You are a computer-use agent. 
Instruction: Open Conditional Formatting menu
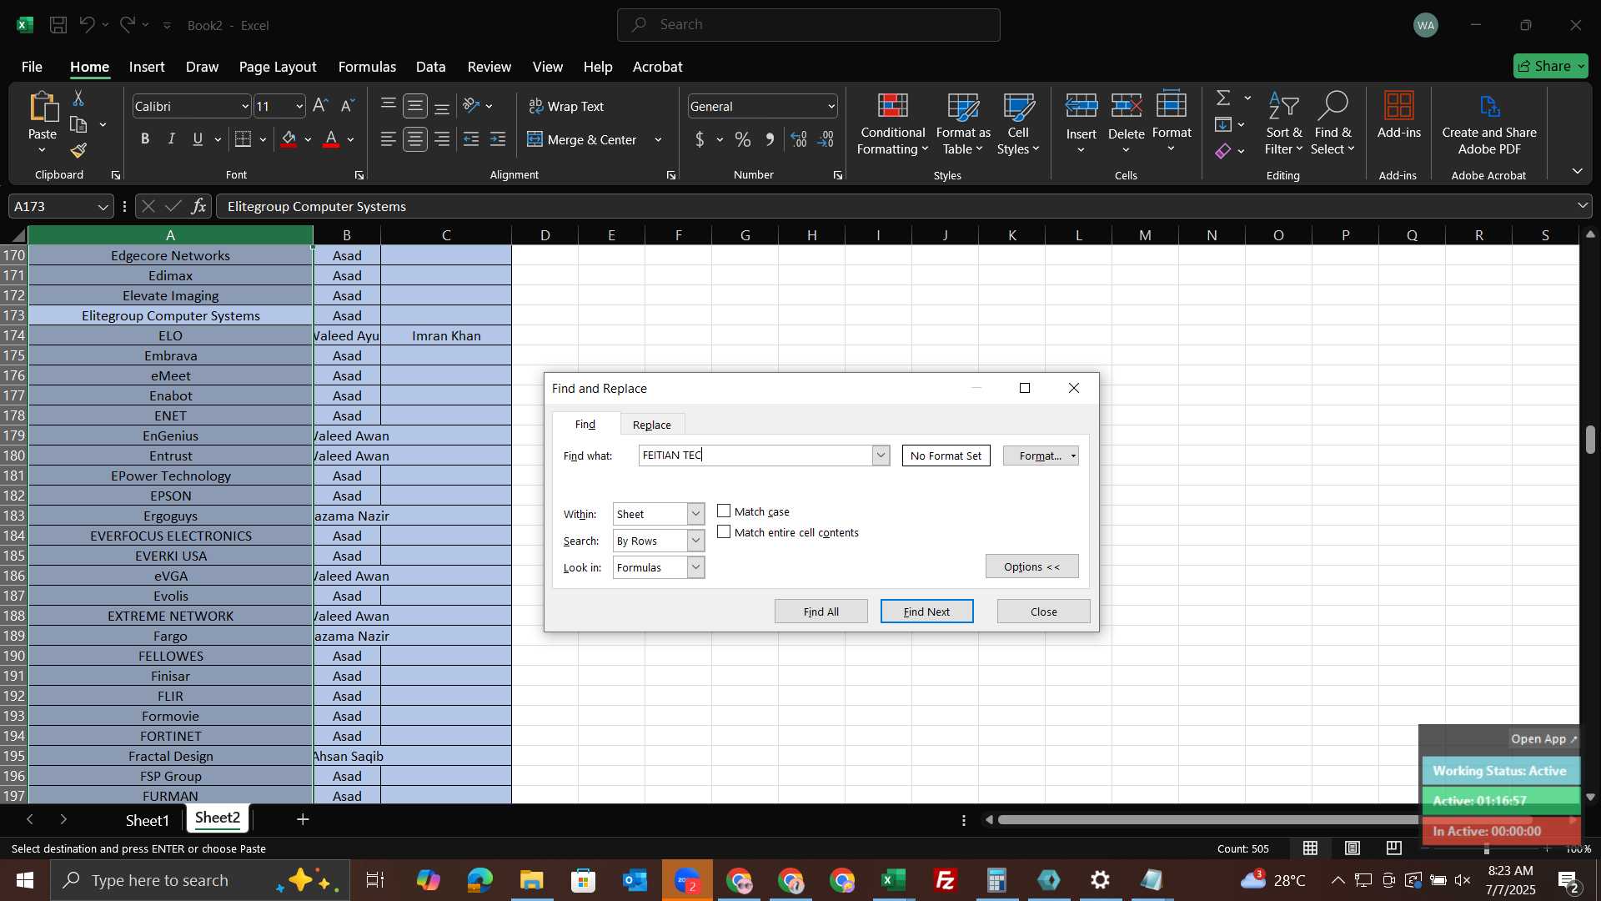(892, 124)
